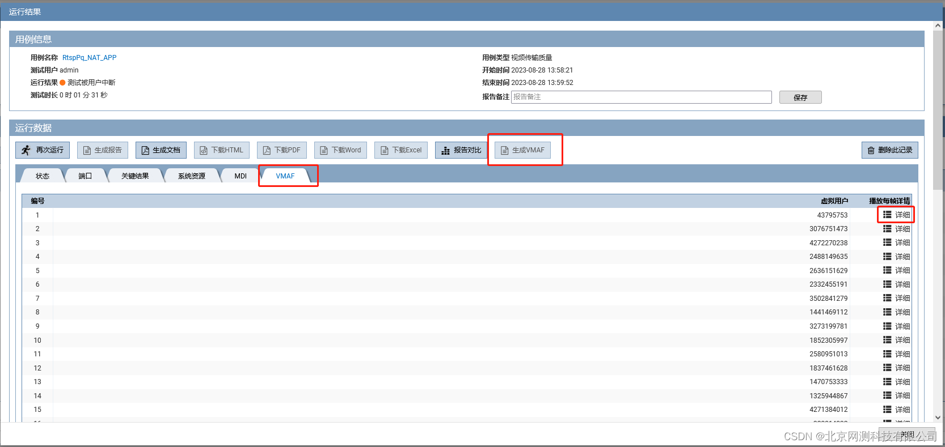Open 详细 for user 4271384012
The width and height of the screenshot is (945, 447).
pos(896,410)
